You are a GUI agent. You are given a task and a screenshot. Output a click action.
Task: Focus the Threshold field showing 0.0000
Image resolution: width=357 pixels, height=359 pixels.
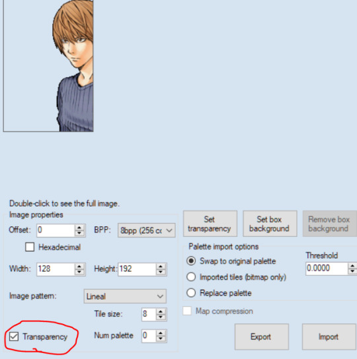(x=327, y=269)
